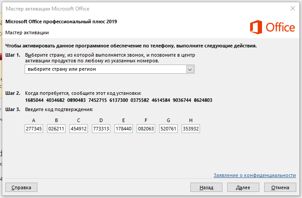Focus confirmation code field C

pyautogui.click(x=79, y=129)
